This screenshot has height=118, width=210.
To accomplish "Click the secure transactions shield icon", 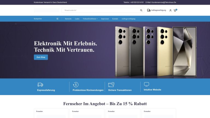I will (x=111, y=85).
